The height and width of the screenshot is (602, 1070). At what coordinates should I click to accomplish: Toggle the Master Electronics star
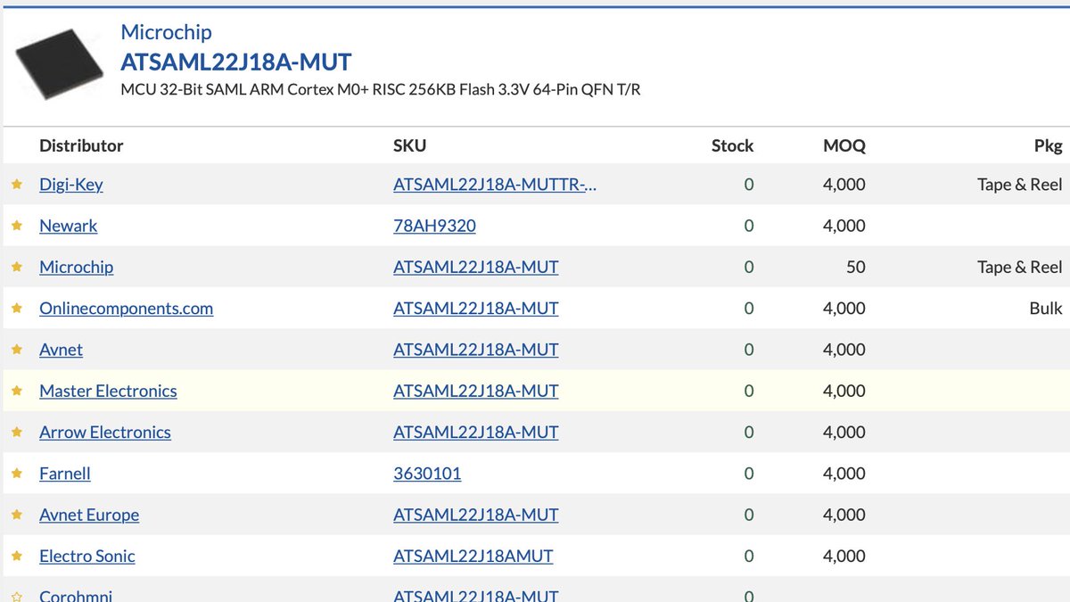[16, 391]
